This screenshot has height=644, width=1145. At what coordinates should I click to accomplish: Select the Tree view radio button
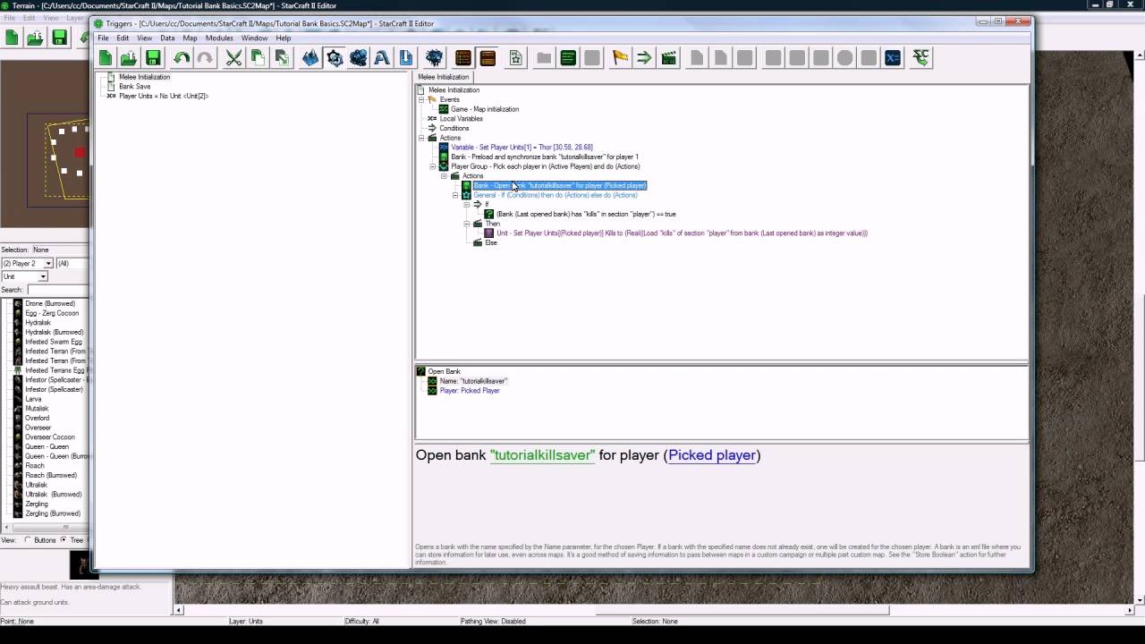64,540
